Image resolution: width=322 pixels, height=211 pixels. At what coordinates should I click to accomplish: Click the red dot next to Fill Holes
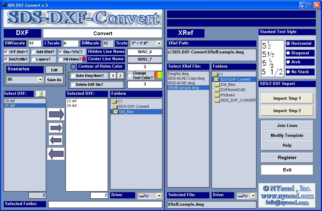pos(84,59)
